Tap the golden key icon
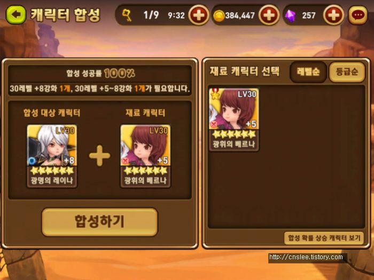374x280 pixels. tap(127, 15)
